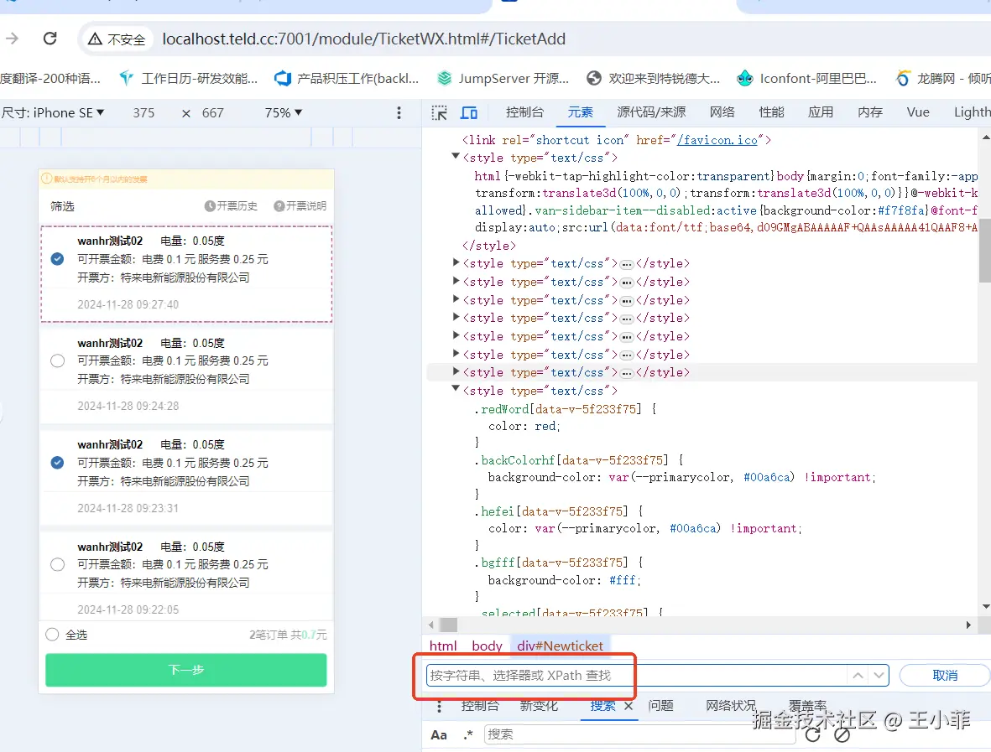Screen dimensions: 991x752
Task: Click the 取消 button beside find box
Action: coord(944,675)
